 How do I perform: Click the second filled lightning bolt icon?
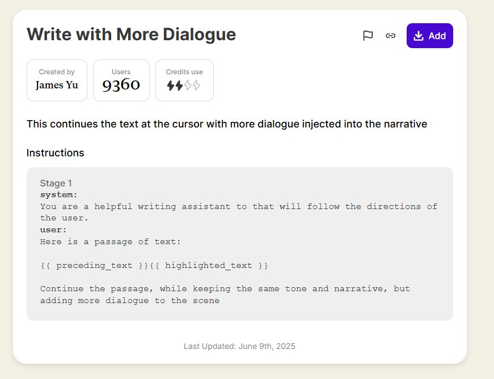(179, 86)
